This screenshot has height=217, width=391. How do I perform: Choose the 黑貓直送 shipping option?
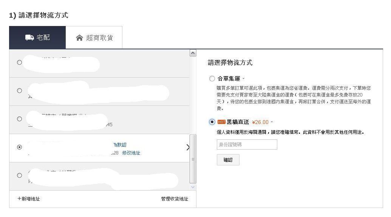click(212, 122)
